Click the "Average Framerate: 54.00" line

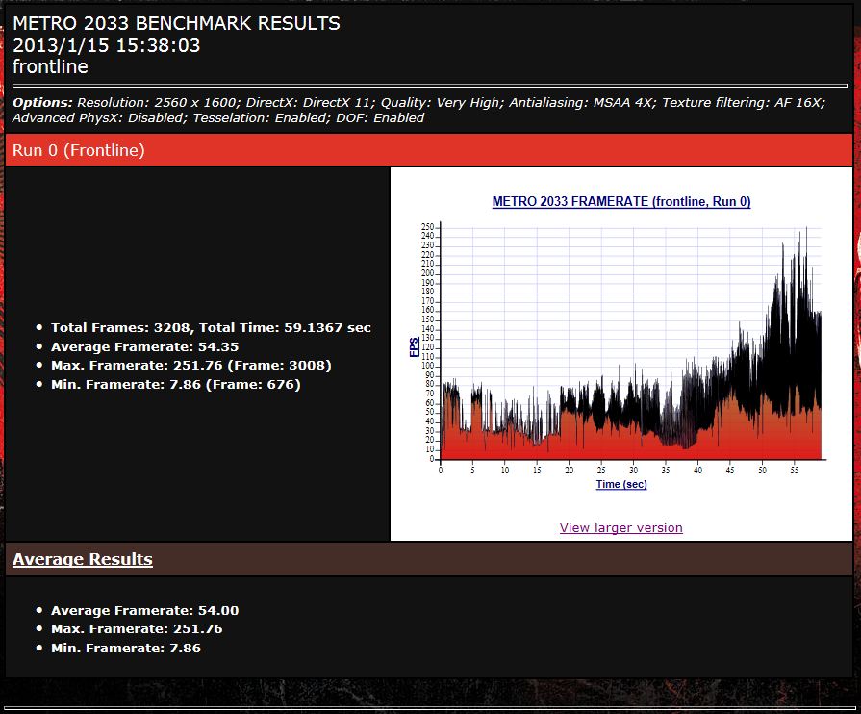[x=145, y=611]
